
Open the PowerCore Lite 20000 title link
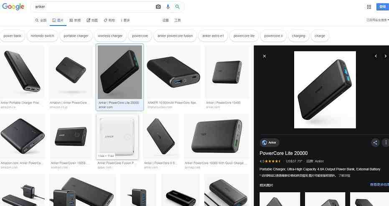[284, 153]
